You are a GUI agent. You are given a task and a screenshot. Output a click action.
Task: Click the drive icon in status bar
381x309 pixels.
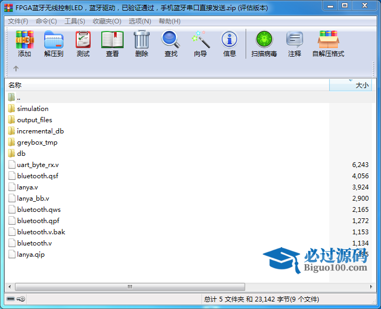pyautogui.click(x=11, y=299)
